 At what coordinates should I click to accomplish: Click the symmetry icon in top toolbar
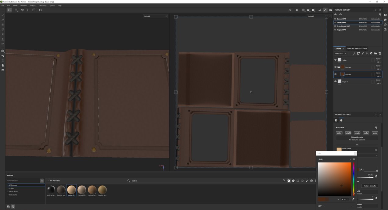[22, 10]
